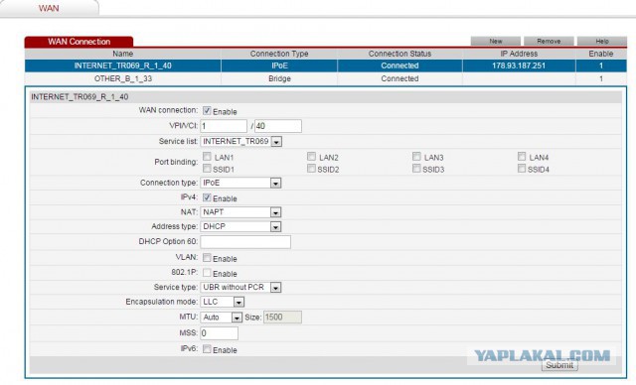
Task: Toggle the WAN connection Enable checkbox
Action: 207,110
